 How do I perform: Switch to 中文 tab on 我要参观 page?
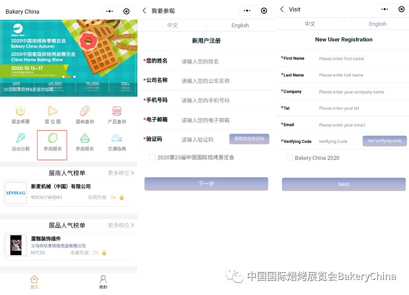(172, 25)
